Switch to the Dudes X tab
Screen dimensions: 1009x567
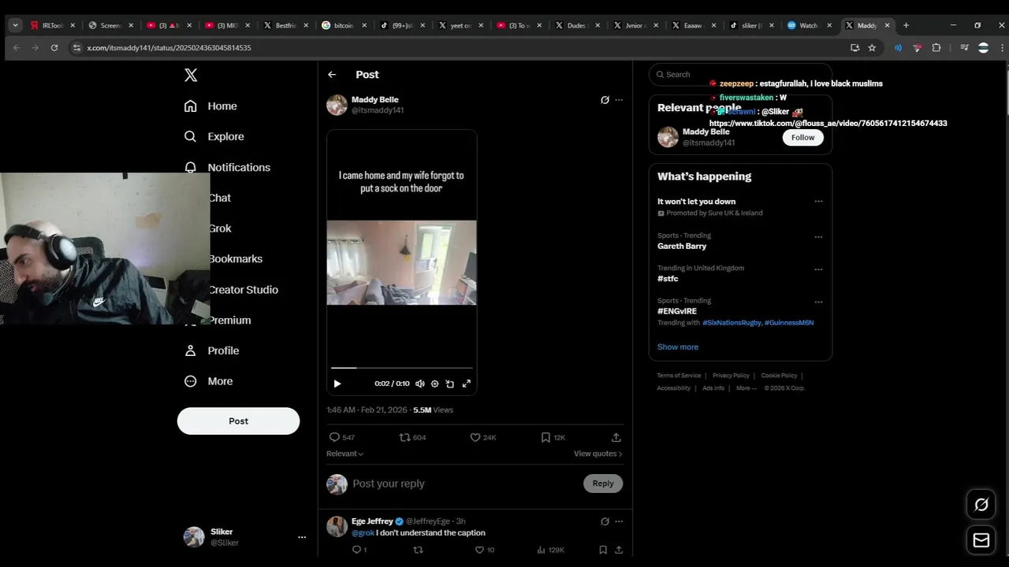pyautogui.click(x=577, y=25)
